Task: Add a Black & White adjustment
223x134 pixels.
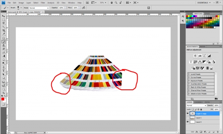Action: 204,62
